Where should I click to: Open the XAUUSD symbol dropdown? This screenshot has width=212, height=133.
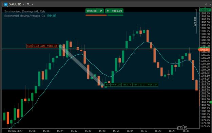23,4
